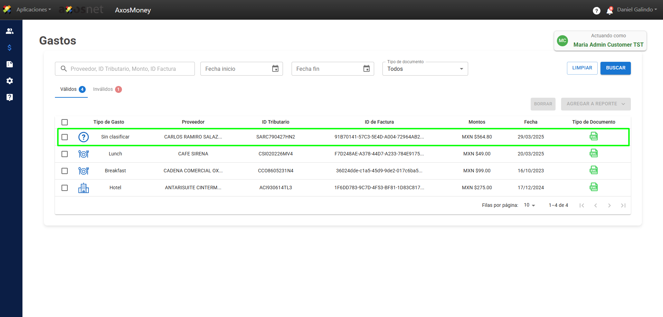Click the XML document icon for CAFE SIRENA
This screenshot has height=317, width=663.
pyautogui.click(x=593, y=153)
